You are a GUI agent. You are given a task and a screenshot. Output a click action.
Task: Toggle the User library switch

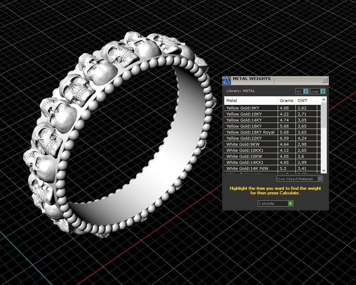click(x=318, y=91)
